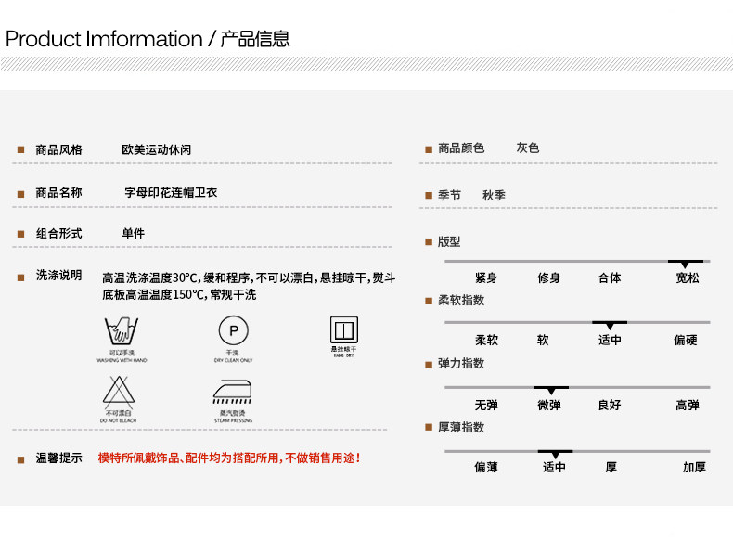Click the washing instruction line mentioning 30℃

tap(249, 277)
